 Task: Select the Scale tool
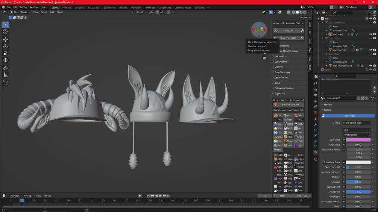coord(6,53)
